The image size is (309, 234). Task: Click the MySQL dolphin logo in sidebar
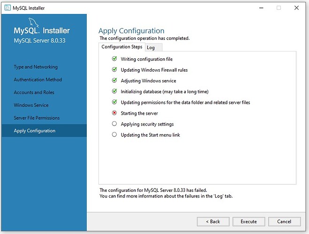click(x=34, y=22)
